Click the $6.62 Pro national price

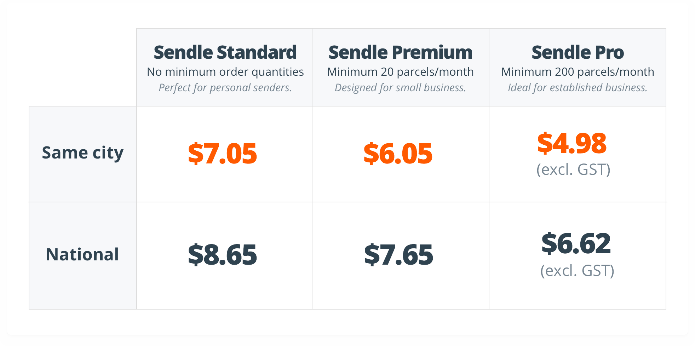[x=576, y=243]
